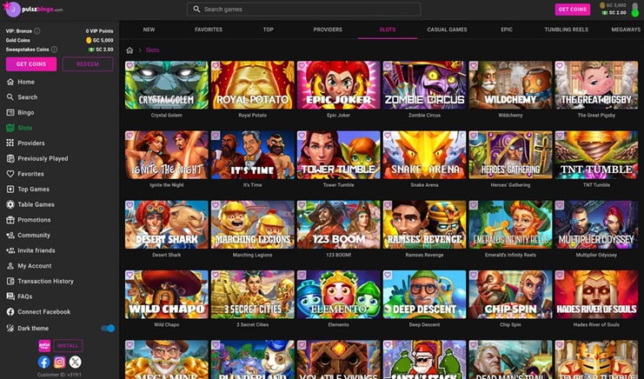644x379 pixels.
Task: Open the Deep Descent game thumbnail
Action: (424, 295)
